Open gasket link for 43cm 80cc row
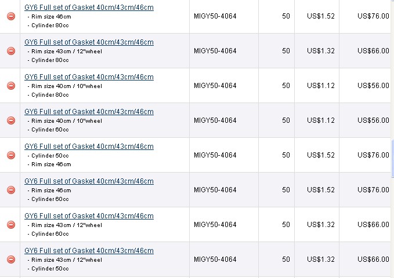The image size is (394, 278). pos(89,42)
